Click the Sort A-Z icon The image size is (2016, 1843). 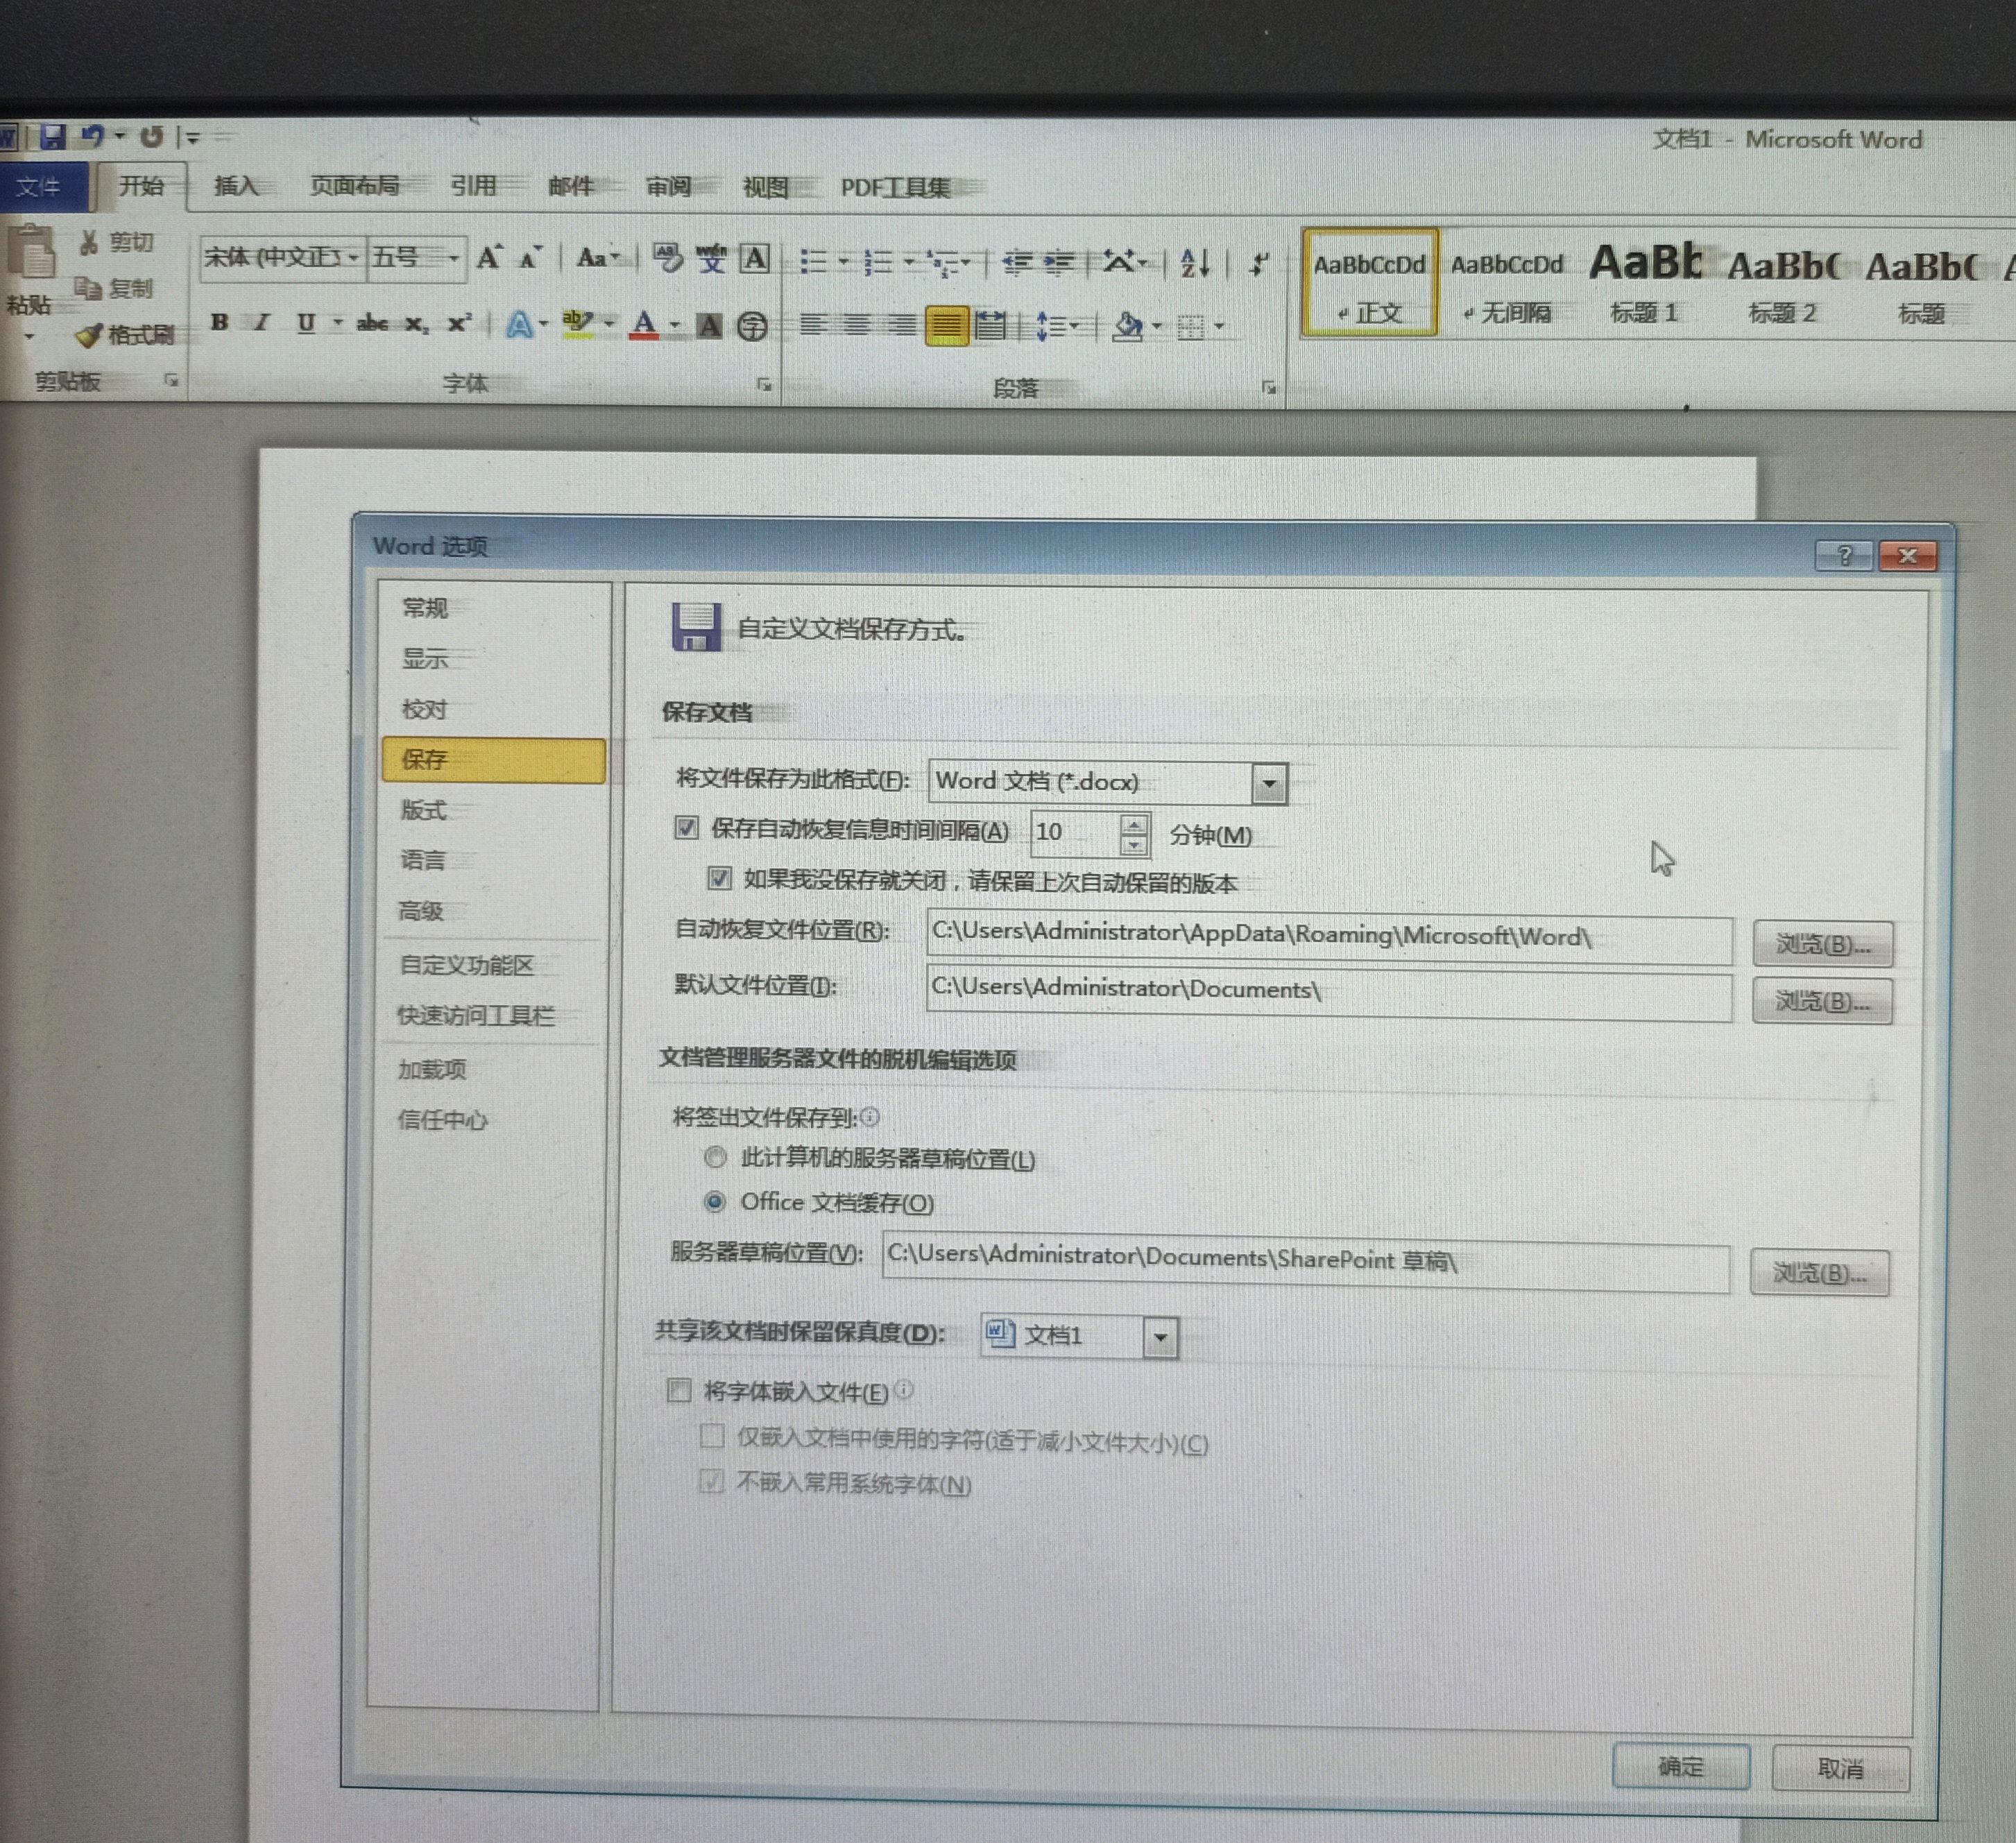1195,263
